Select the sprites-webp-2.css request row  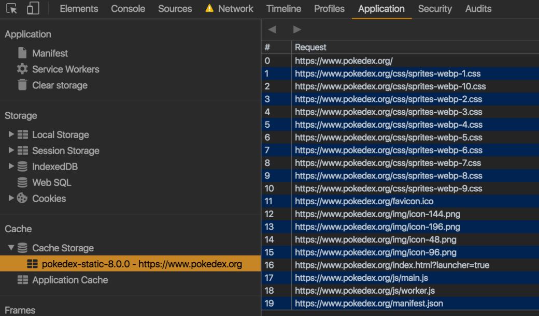pyautogui.click(x=400, y=99)
